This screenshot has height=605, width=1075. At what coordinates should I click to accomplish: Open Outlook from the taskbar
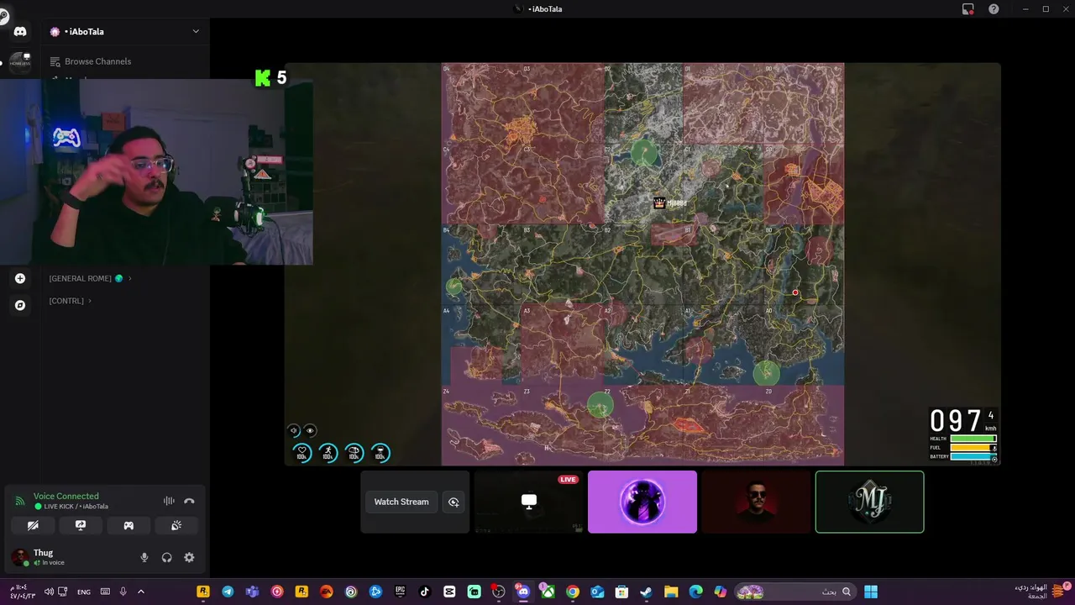point(597,592)
